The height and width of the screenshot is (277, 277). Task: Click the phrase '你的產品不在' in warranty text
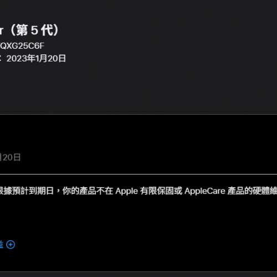pyautogui.click(x=88, y=191)
